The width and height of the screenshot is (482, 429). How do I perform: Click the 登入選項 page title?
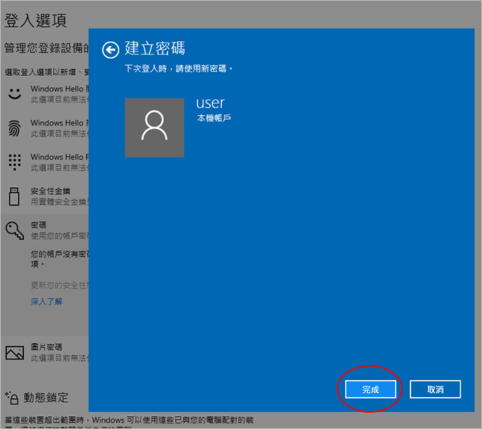pos(35,21)
